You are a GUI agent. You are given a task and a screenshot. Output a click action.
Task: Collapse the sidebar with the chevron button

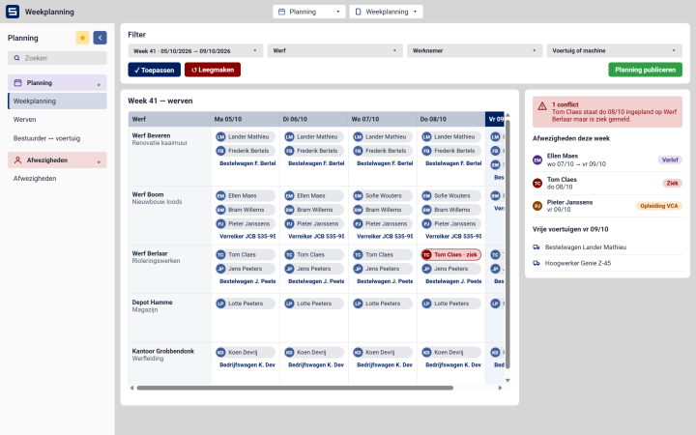[100, 38]
